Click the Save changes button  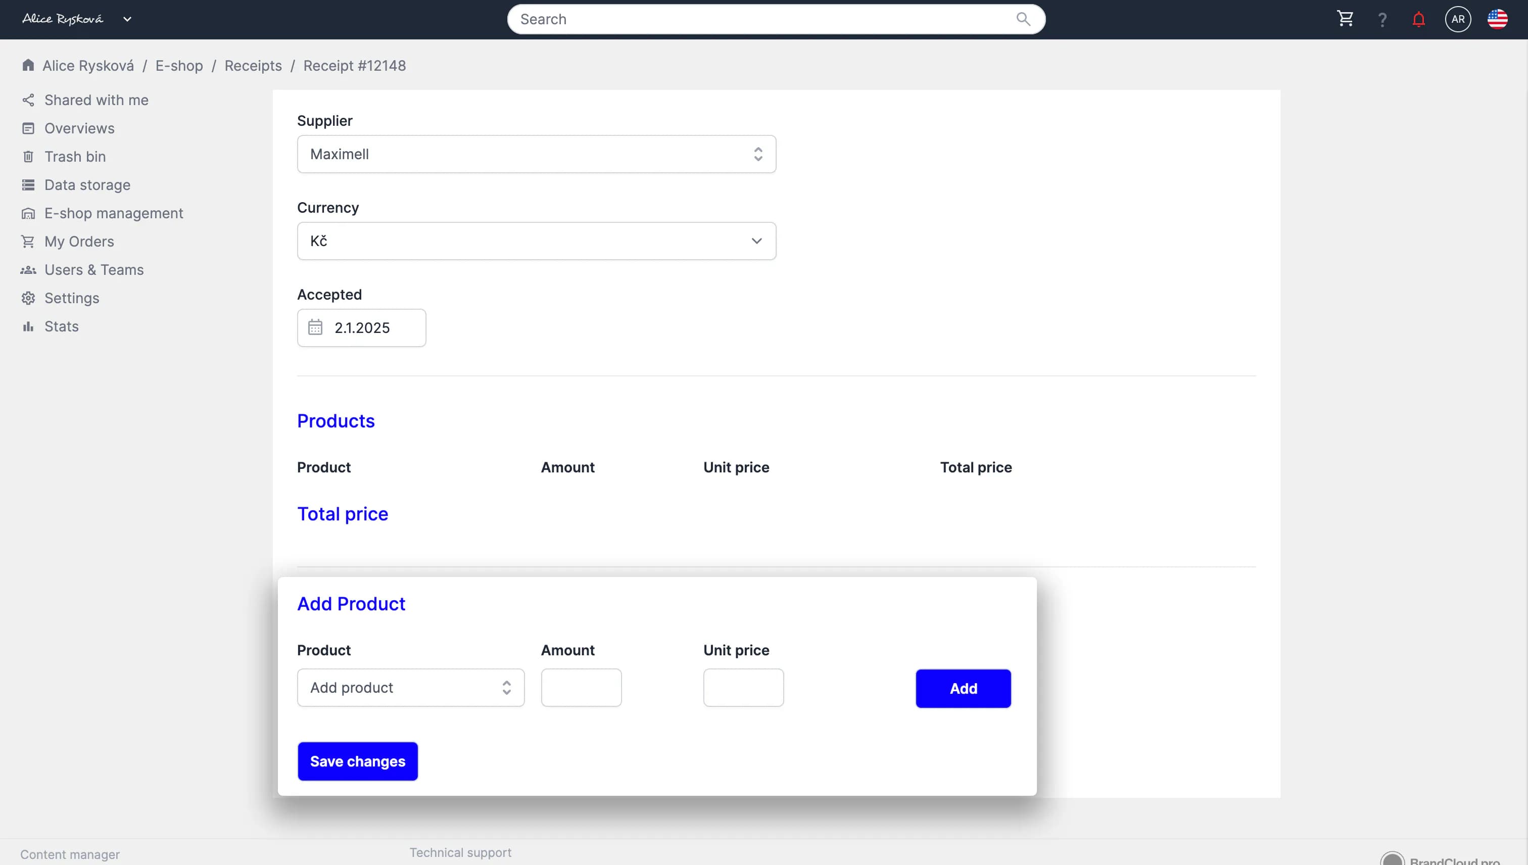(358, 761)
